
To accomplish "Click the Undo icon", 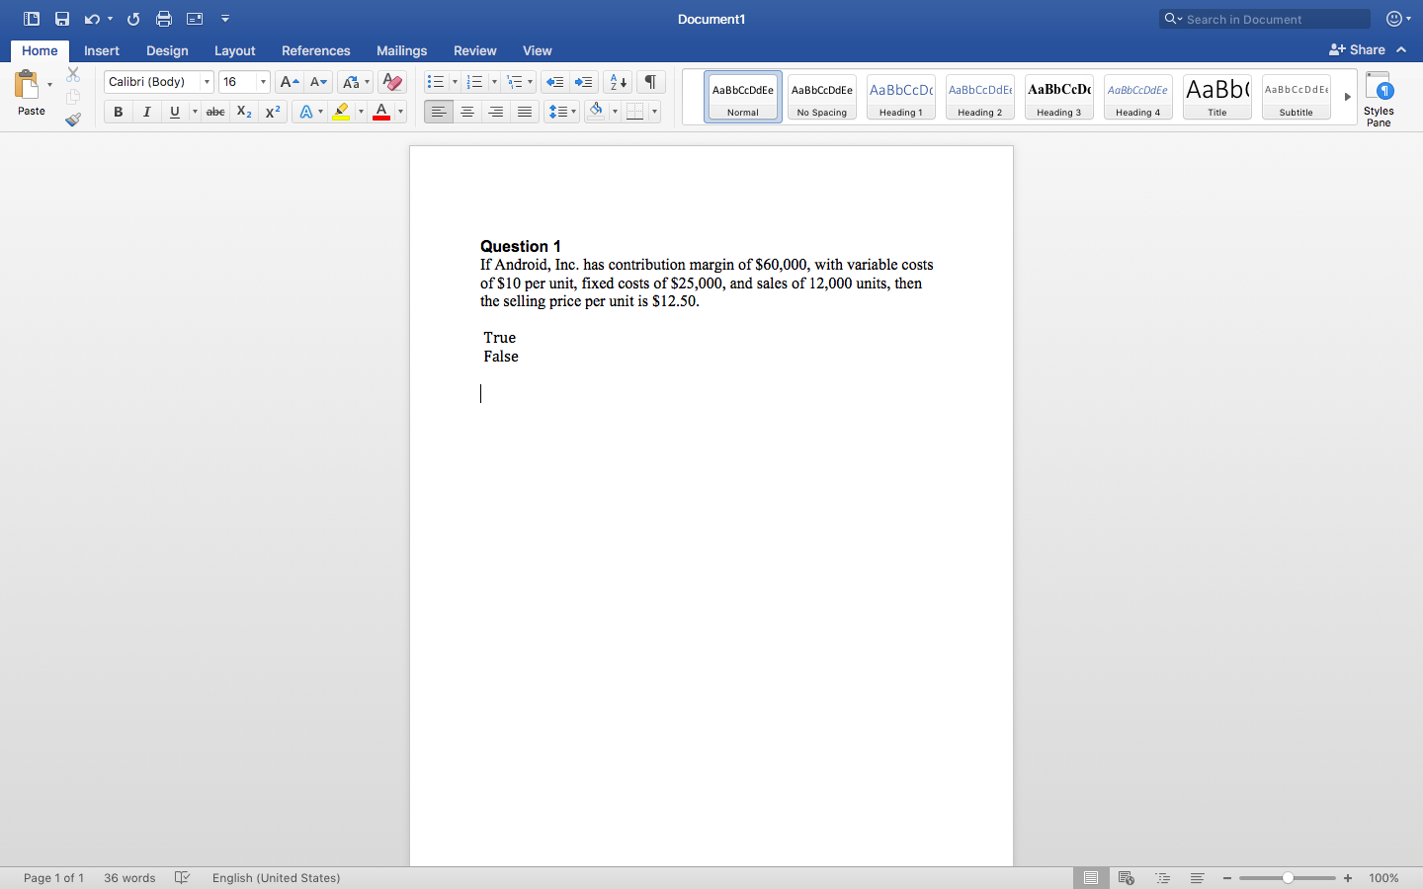I will [92, 18].
